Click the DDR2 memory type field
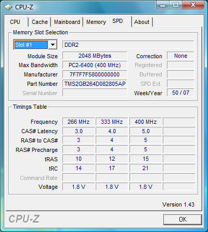This screenshot has height=232, width=208. pyautogui.click(x=128, y=45)
